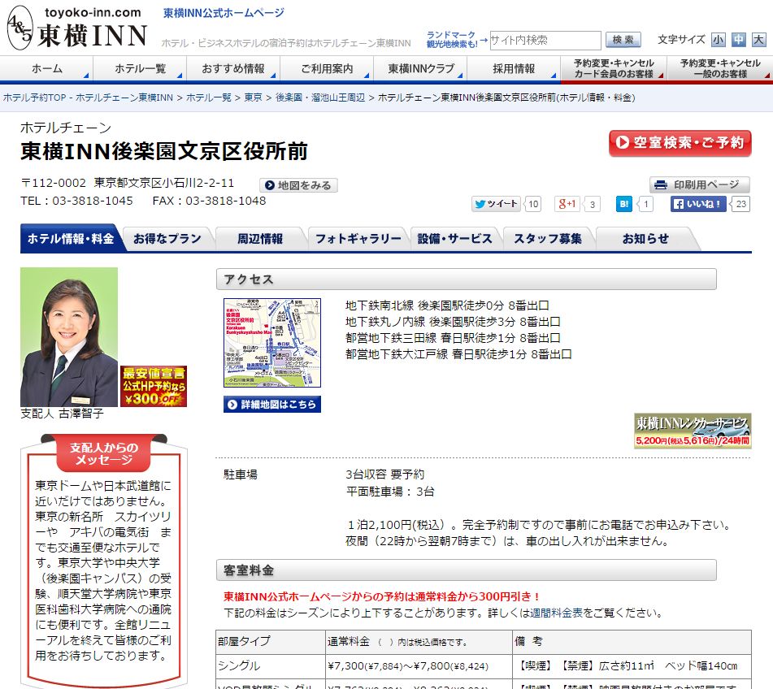The height and width of the screenshot is (689, 773).
Task: Click the Google +1 button
Action: click(x=567, y=204)
